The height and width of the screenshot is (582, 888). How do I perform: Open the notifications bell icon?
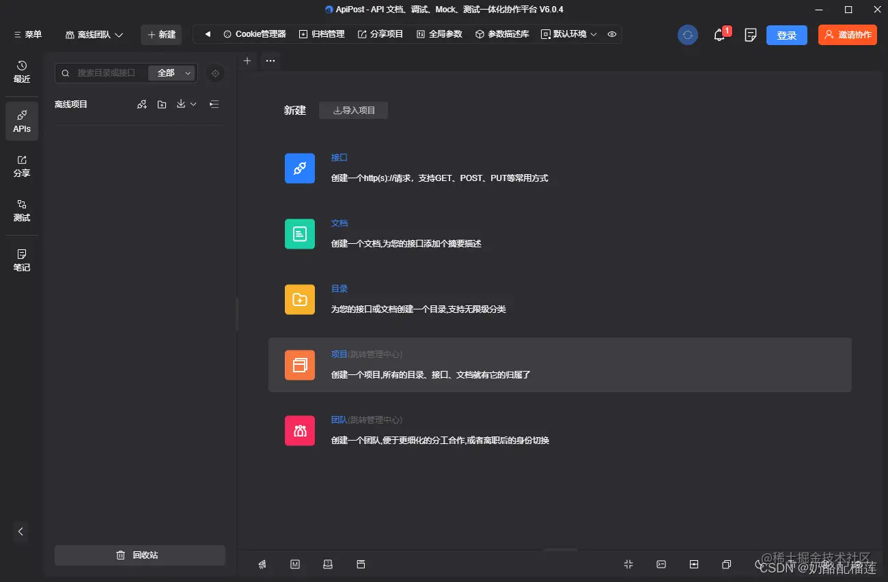[x=719, y=35]
